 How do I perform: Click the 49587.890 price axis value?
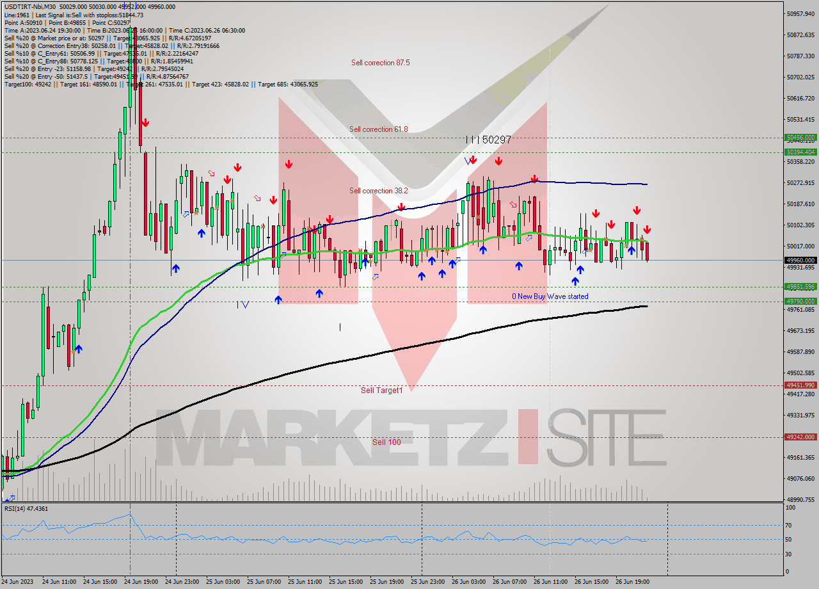coord(800,351)
